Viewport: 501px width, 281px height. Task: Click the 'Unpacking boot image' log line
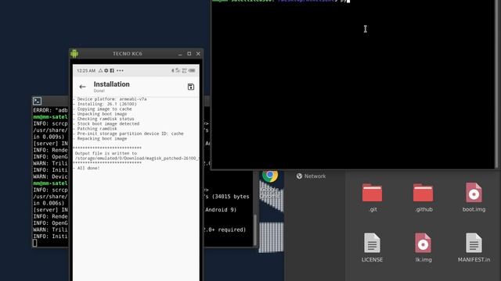click(x=99, y=114)
